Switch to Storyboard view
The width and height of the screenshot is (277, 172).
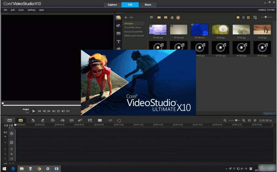point(9,120)
